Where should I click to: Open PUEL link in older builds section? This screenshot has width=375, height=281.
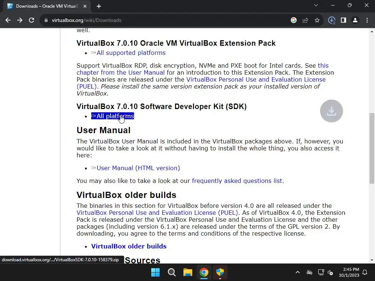(157, 213)
